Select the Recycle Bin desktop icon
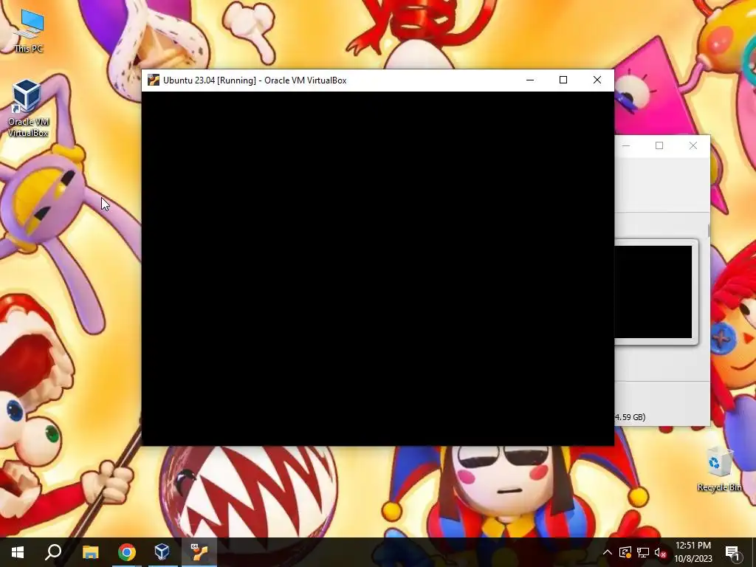Image resolution: width=756 pixels, height=567 pixels. click(719, 469)
